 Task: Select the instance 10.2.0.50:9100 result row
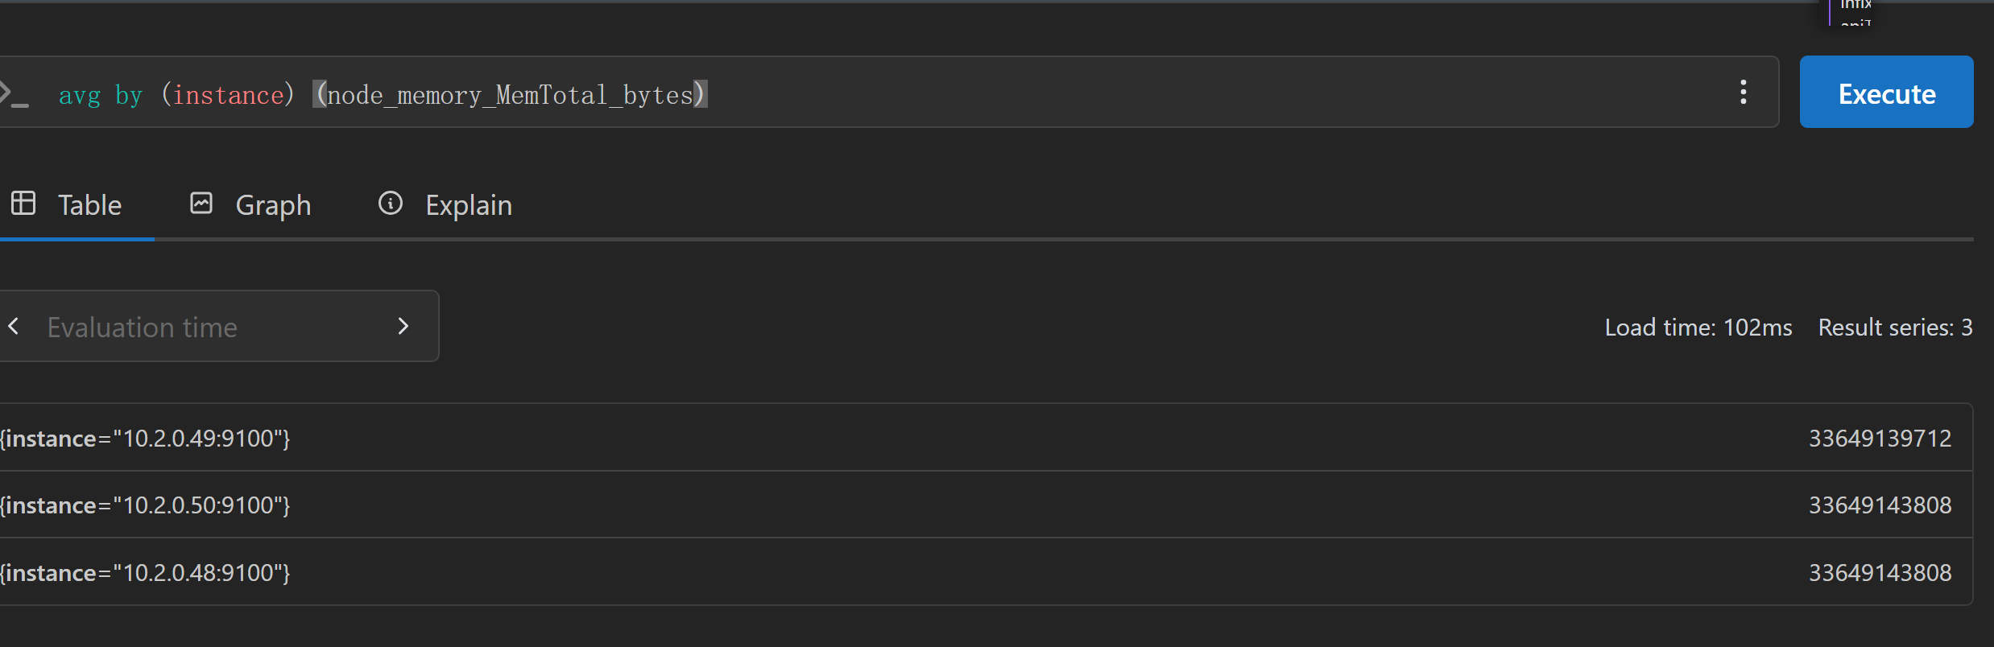pos(986,505)
